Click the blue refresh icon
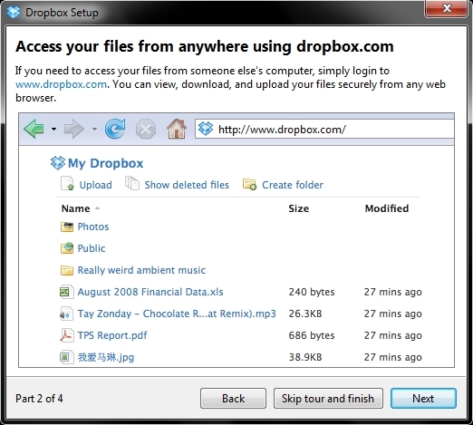The height and width of the screenshot is (425, 473). (x=115, y=129)
